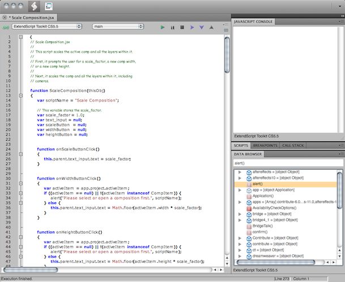The height and width of the screenshot is (282, 345).
Task: Expand the apps = [Array] node
Action: click(x=240, y=202)
